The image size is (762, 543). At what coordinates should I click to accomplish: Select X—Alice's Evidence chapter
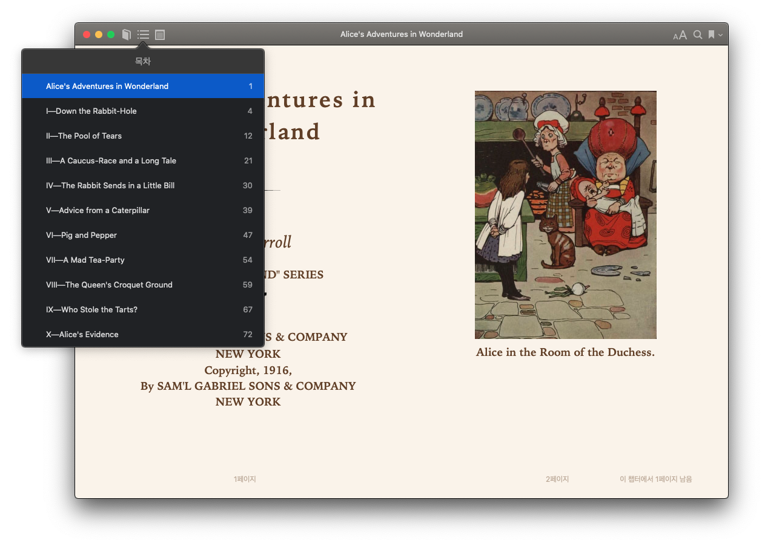point(143,334)
